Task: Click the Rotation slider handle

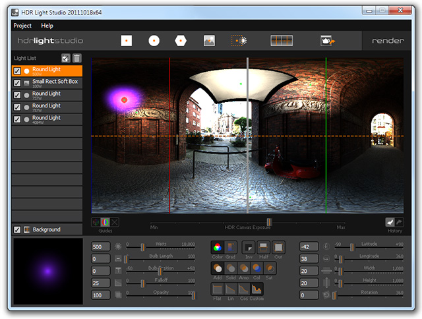Action: point(334,295)
